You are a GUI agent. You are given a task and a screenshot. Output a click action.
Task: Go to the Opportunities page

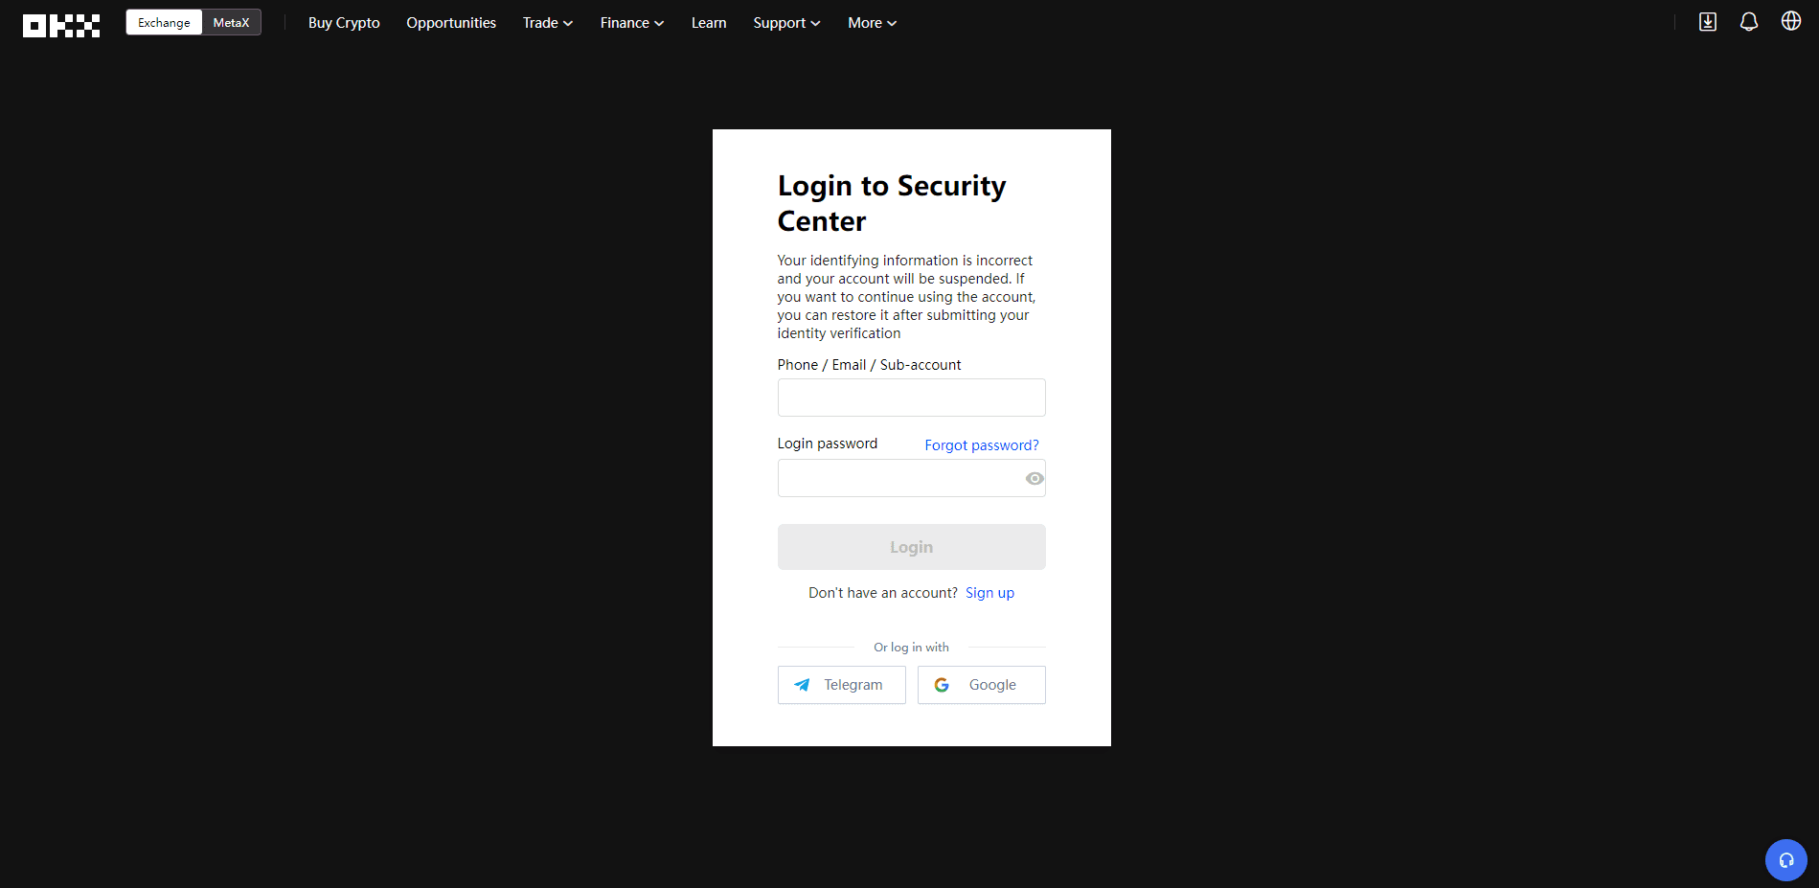[x=451, y=23]
